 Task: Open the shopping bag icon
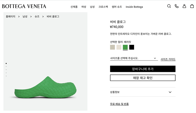pyautogui.click(x=192, y=6)
